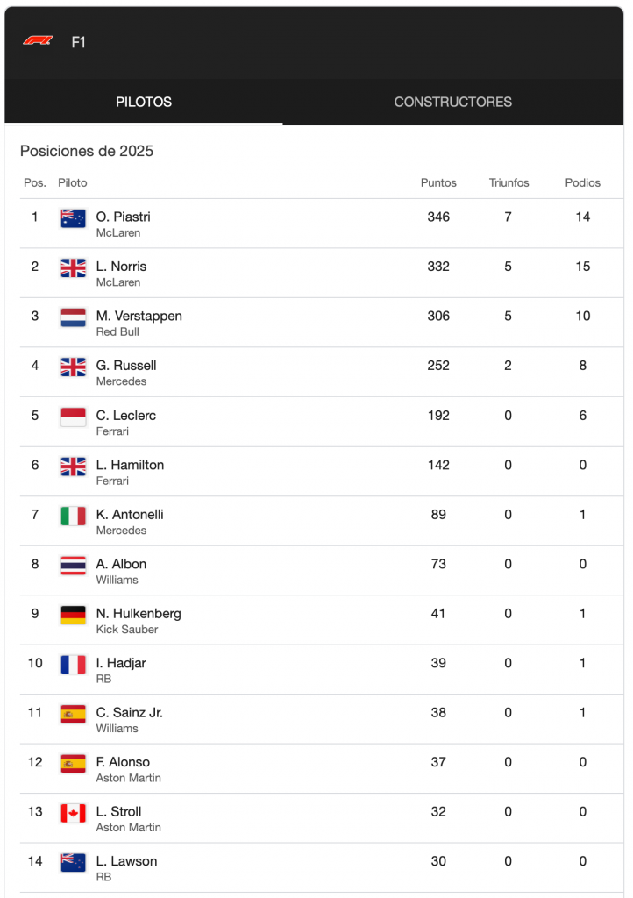Click the Australian flag beside O. Piastri
Screen dimensions: 633x898
point(73,218)
